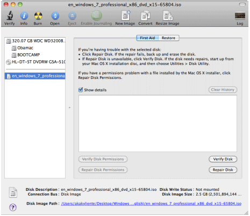250x216 pixels.
Task: Click the toolbar toggle pill in title bar
Action: [x=242, y=4]
